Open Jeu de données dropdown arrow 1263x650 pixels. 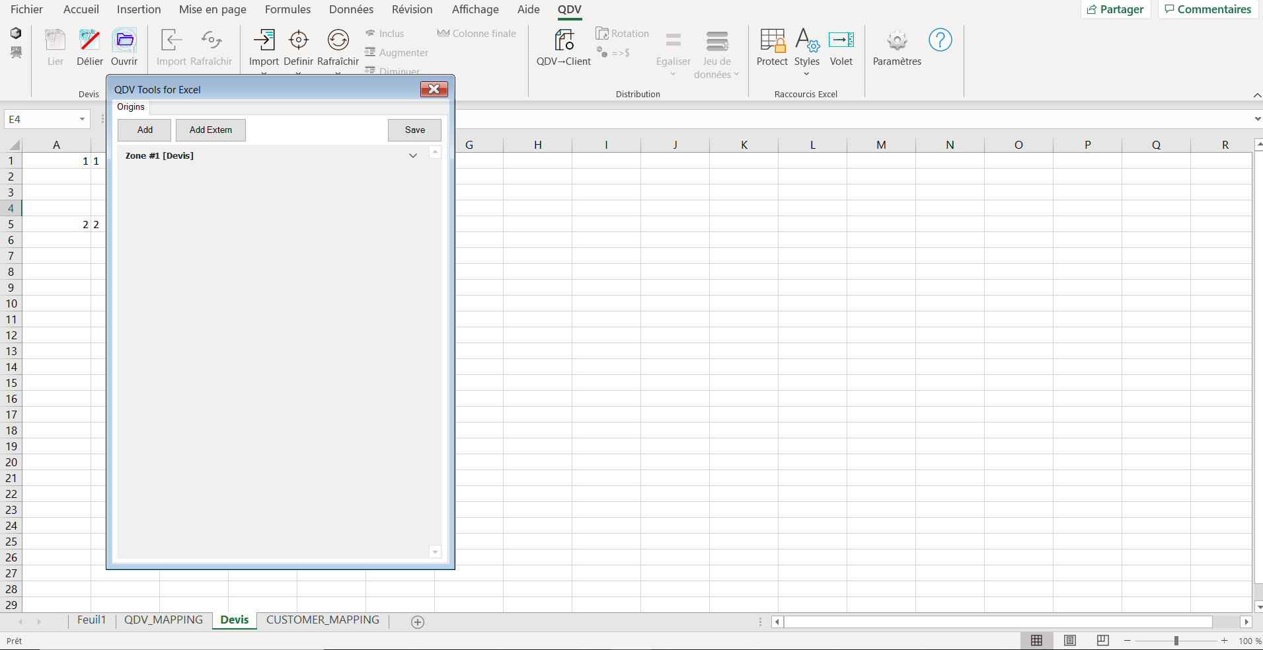click(x=736, y=74)
